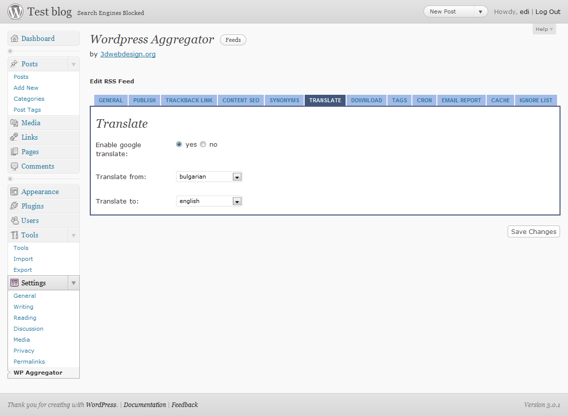The image size is (568, 416).
Task: Click the Test blog site title
Action: [x=50, y=11]
